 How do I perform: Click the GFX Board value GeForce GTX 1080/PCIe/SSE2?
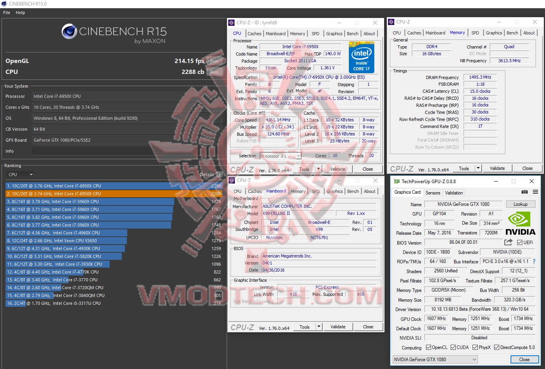click(126, 140)
